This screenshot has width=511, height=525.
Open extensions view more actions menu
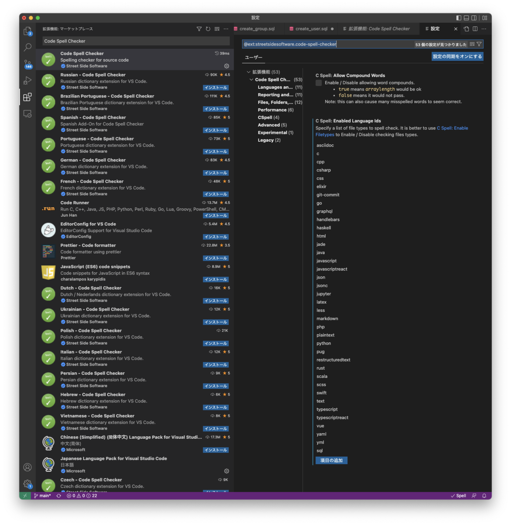[x=226, y=29]
